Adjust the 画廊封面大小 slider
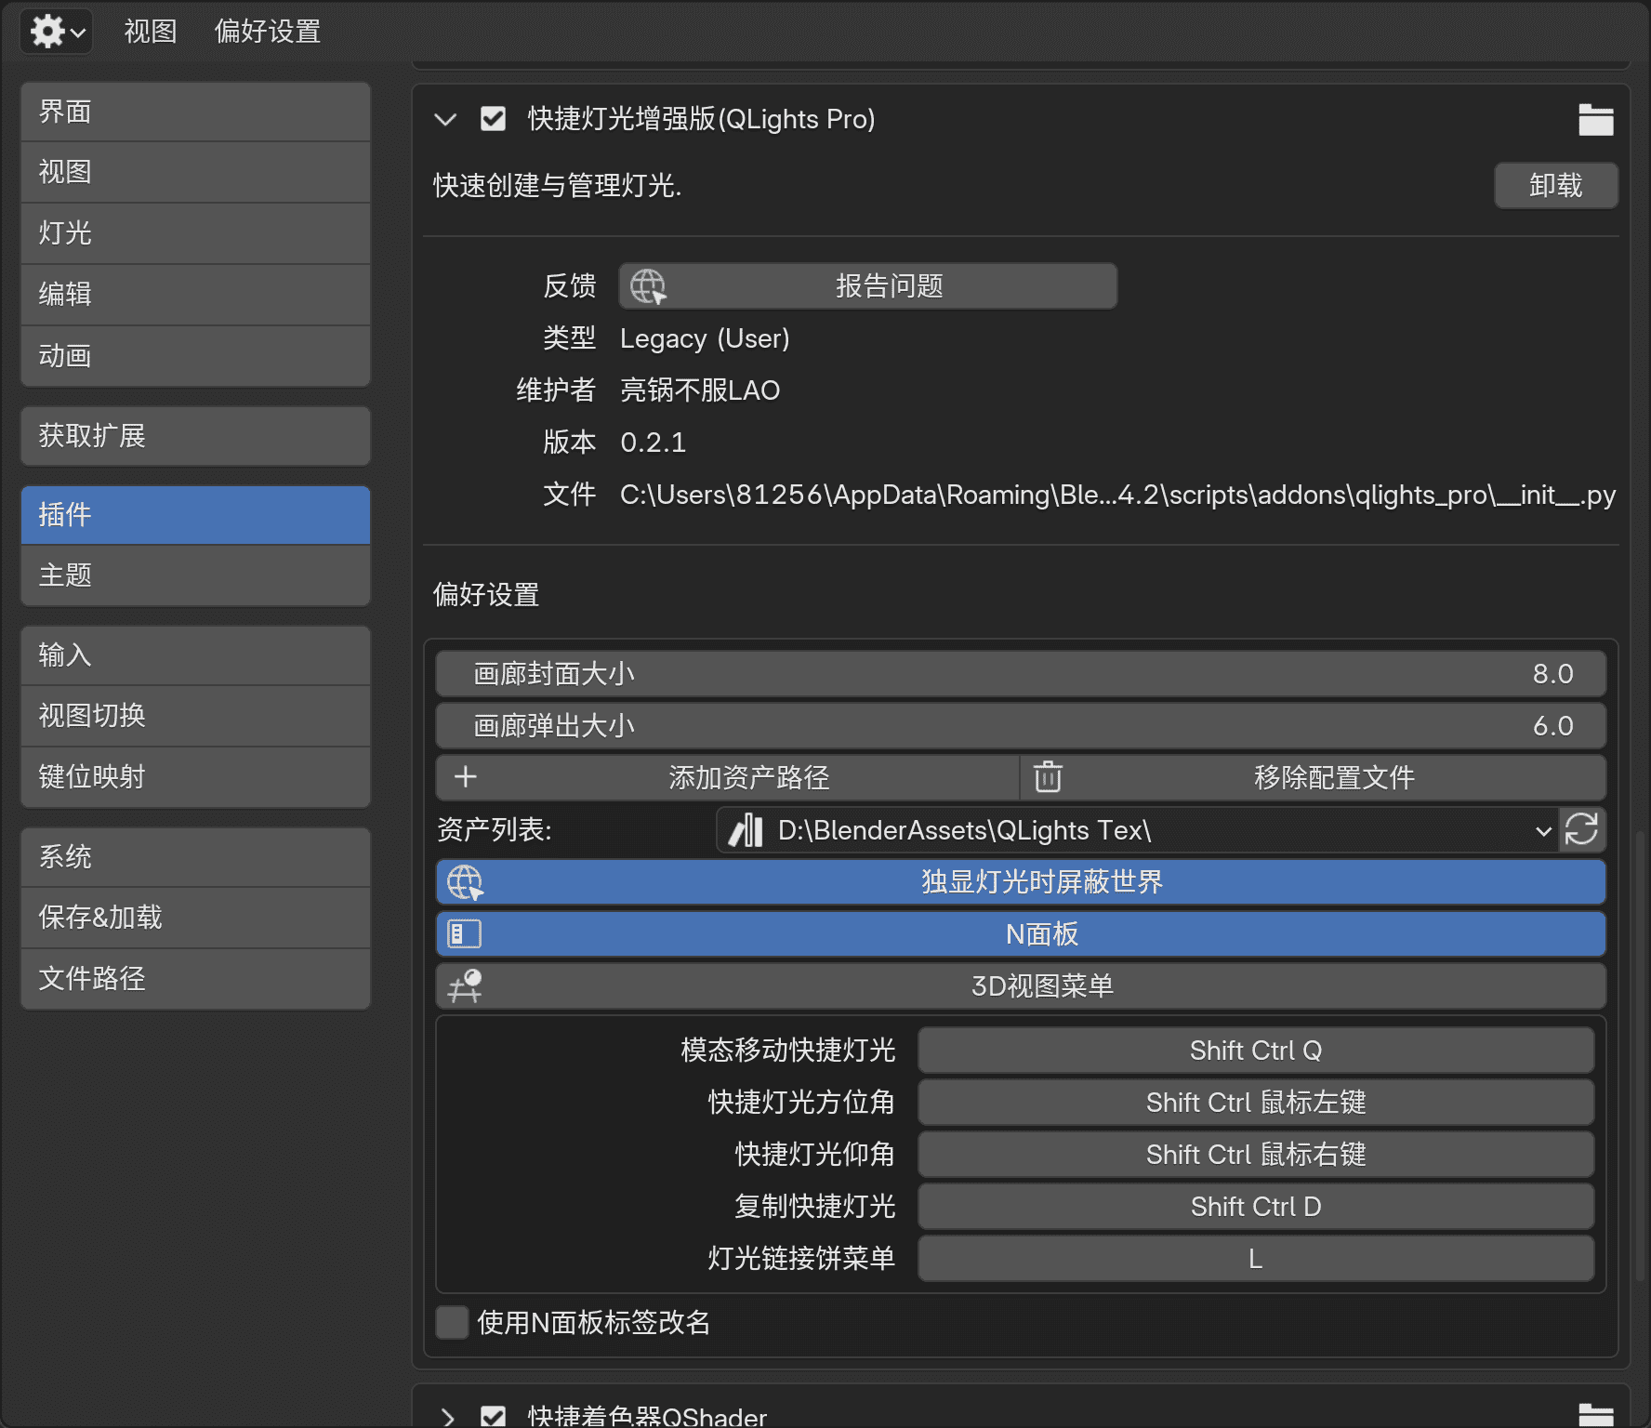The image size is (1651, 1428). pos(1021,674)
